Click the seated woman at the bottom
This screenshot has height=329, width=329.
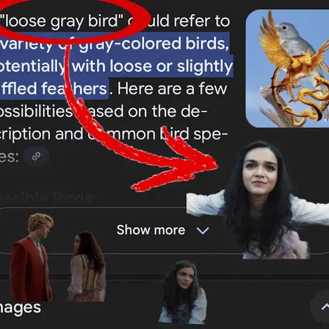(183, 292)
